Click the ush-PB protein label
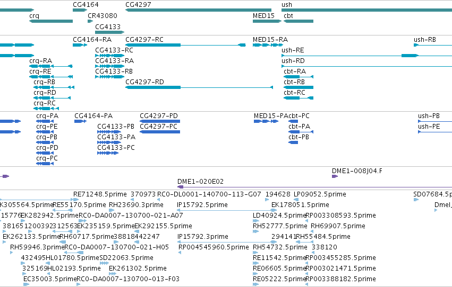Screen dimensions: 452x287 [x=429, y=116]
